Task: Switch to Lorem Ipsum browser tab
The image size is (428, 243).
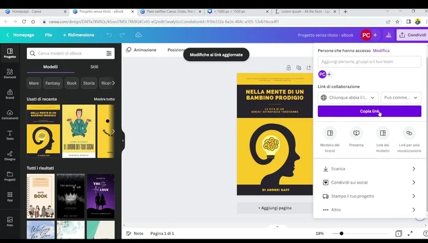Action: click(x=305, y=12)
